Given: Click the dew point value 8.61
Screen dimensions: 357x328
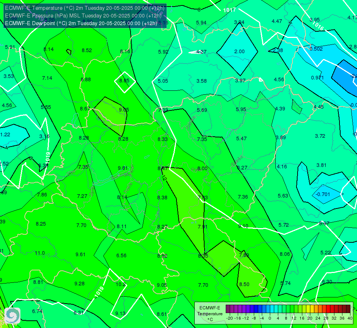Looking at the screenshot, I should [x=162, y=315].
